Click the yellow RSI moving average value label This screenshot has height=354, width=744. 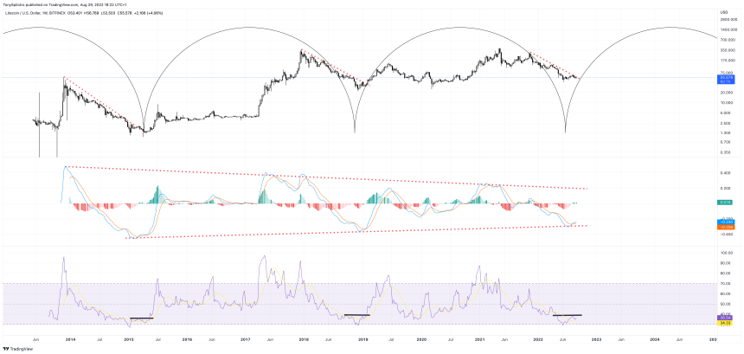click(x=727, y=322)
